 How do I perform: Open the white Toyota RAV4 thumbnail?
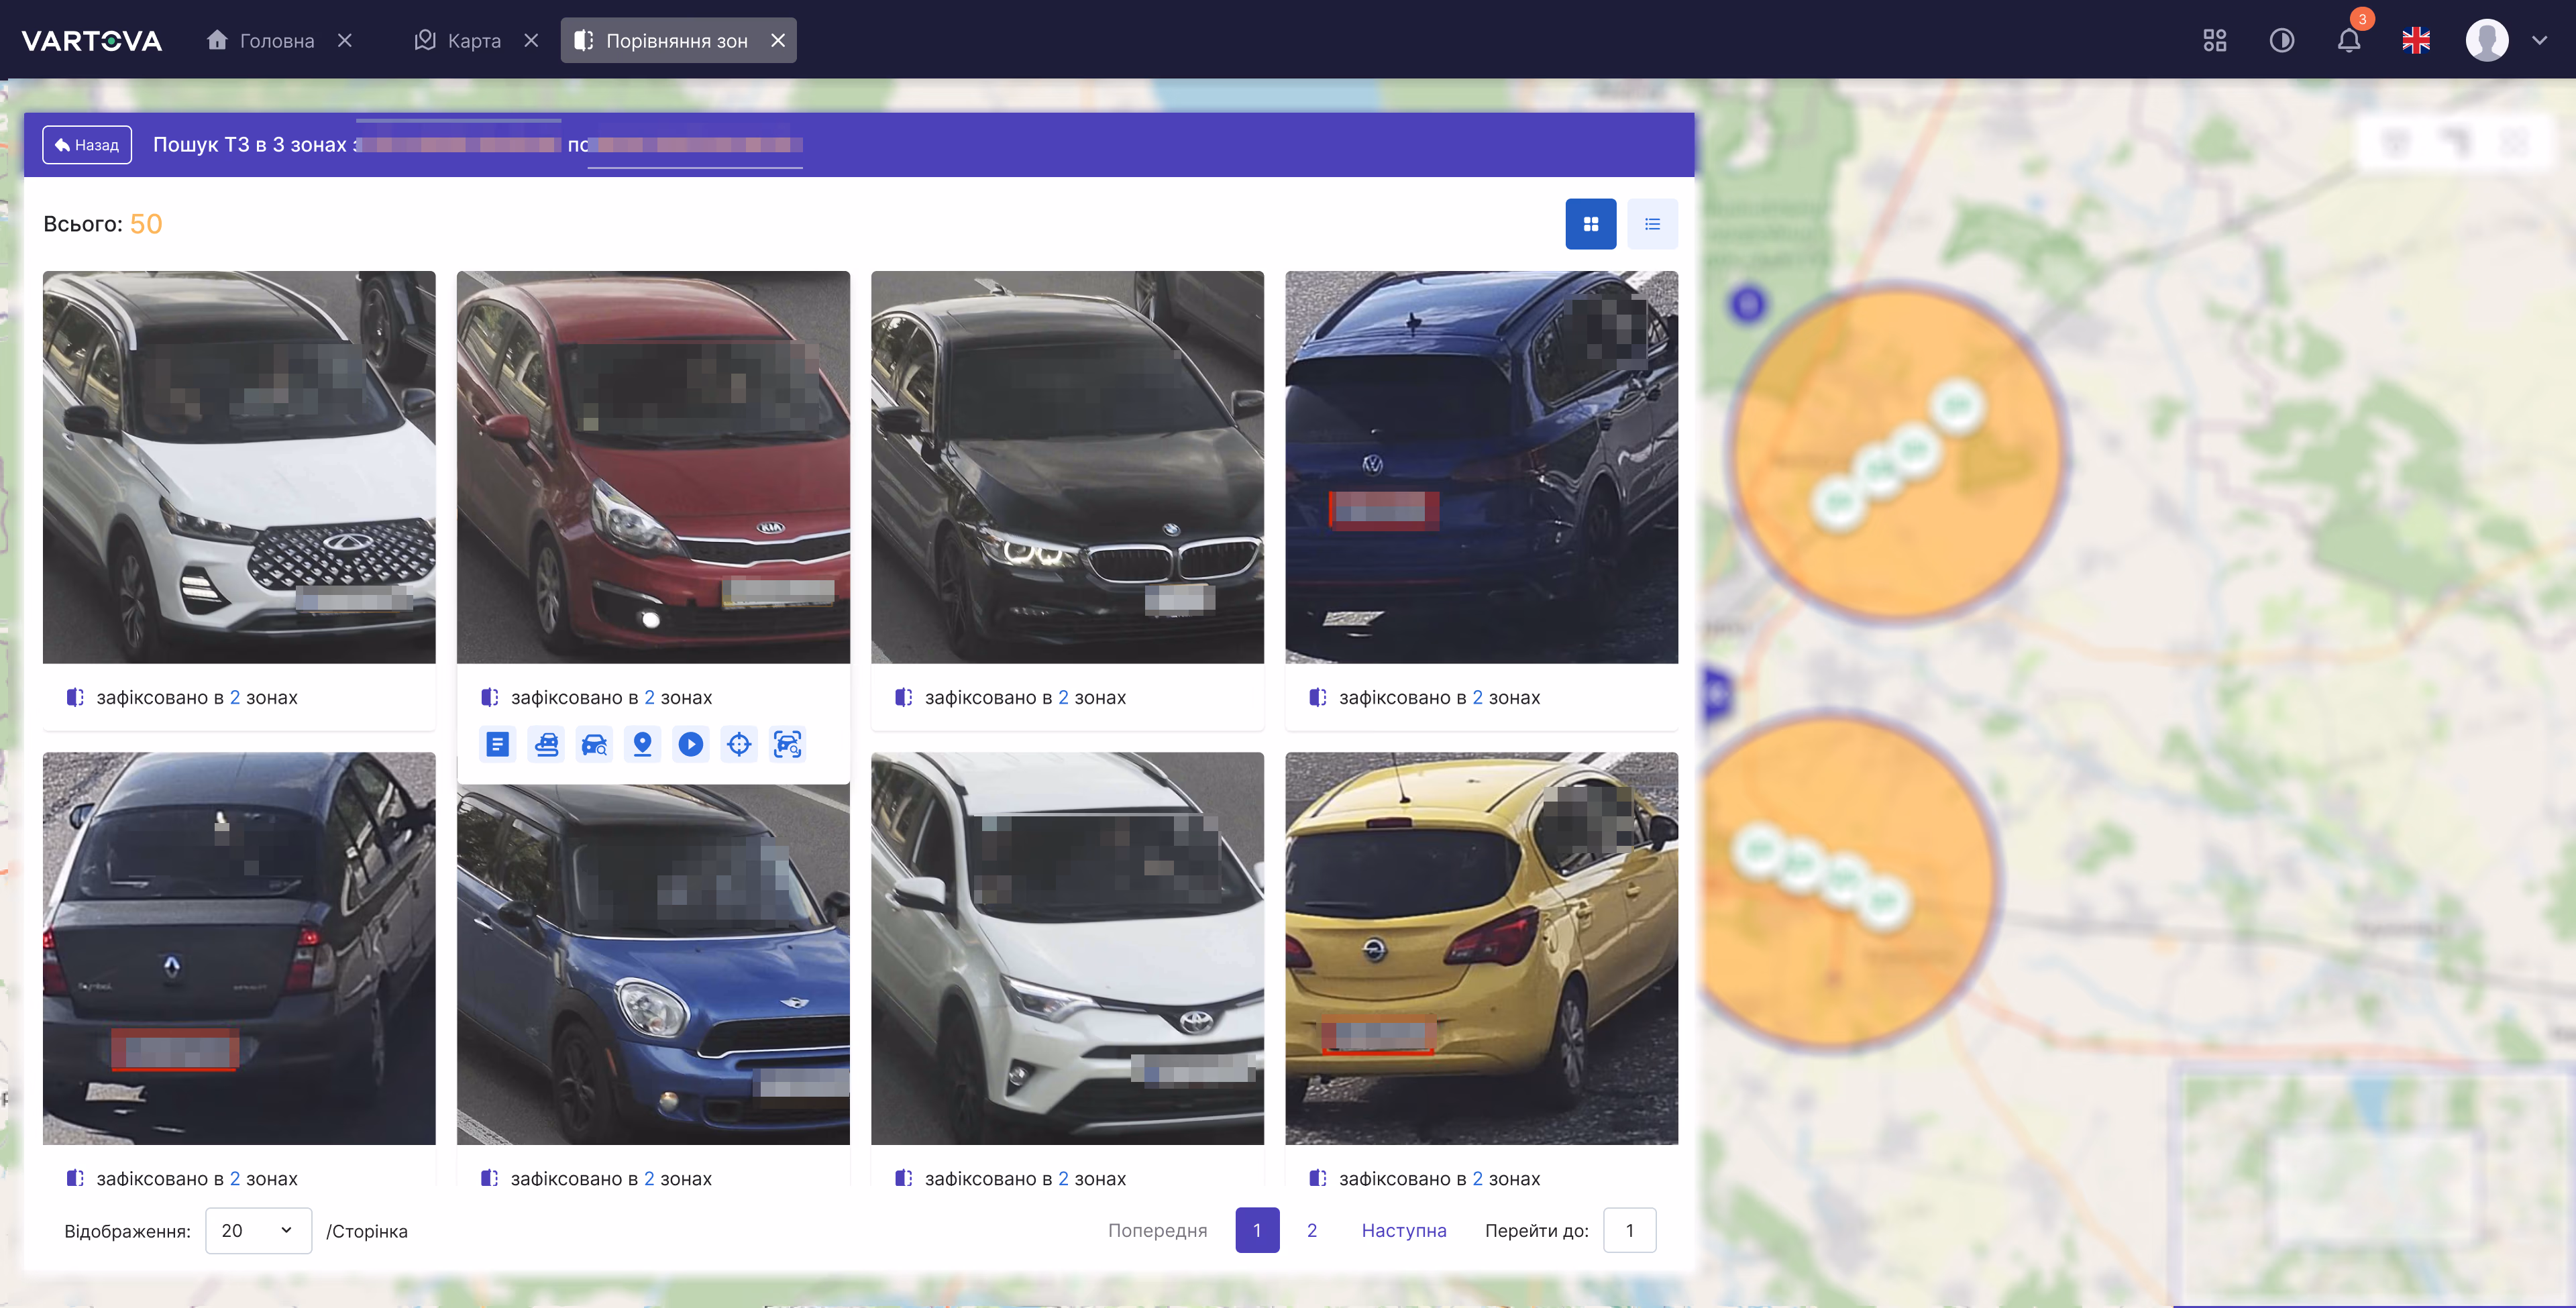tap(1067, 948)
